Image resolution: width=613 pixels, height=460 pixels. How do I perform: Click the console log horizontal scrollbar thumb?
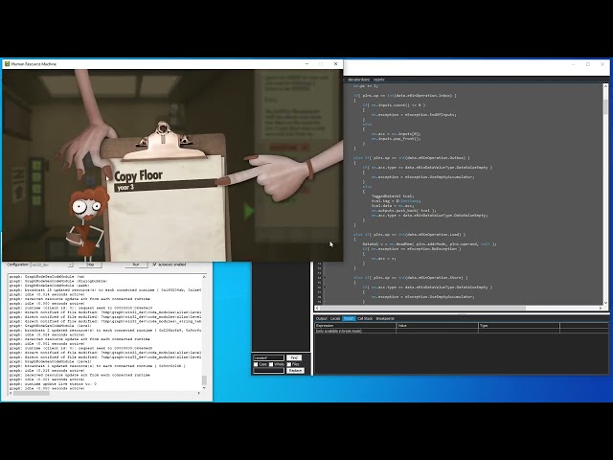(x=32, y=393)
